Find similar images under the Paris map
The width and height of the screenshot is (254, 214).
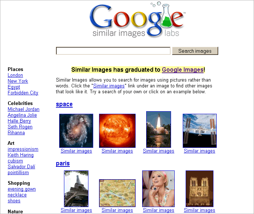pyautogui.click(x=117, y=210)
